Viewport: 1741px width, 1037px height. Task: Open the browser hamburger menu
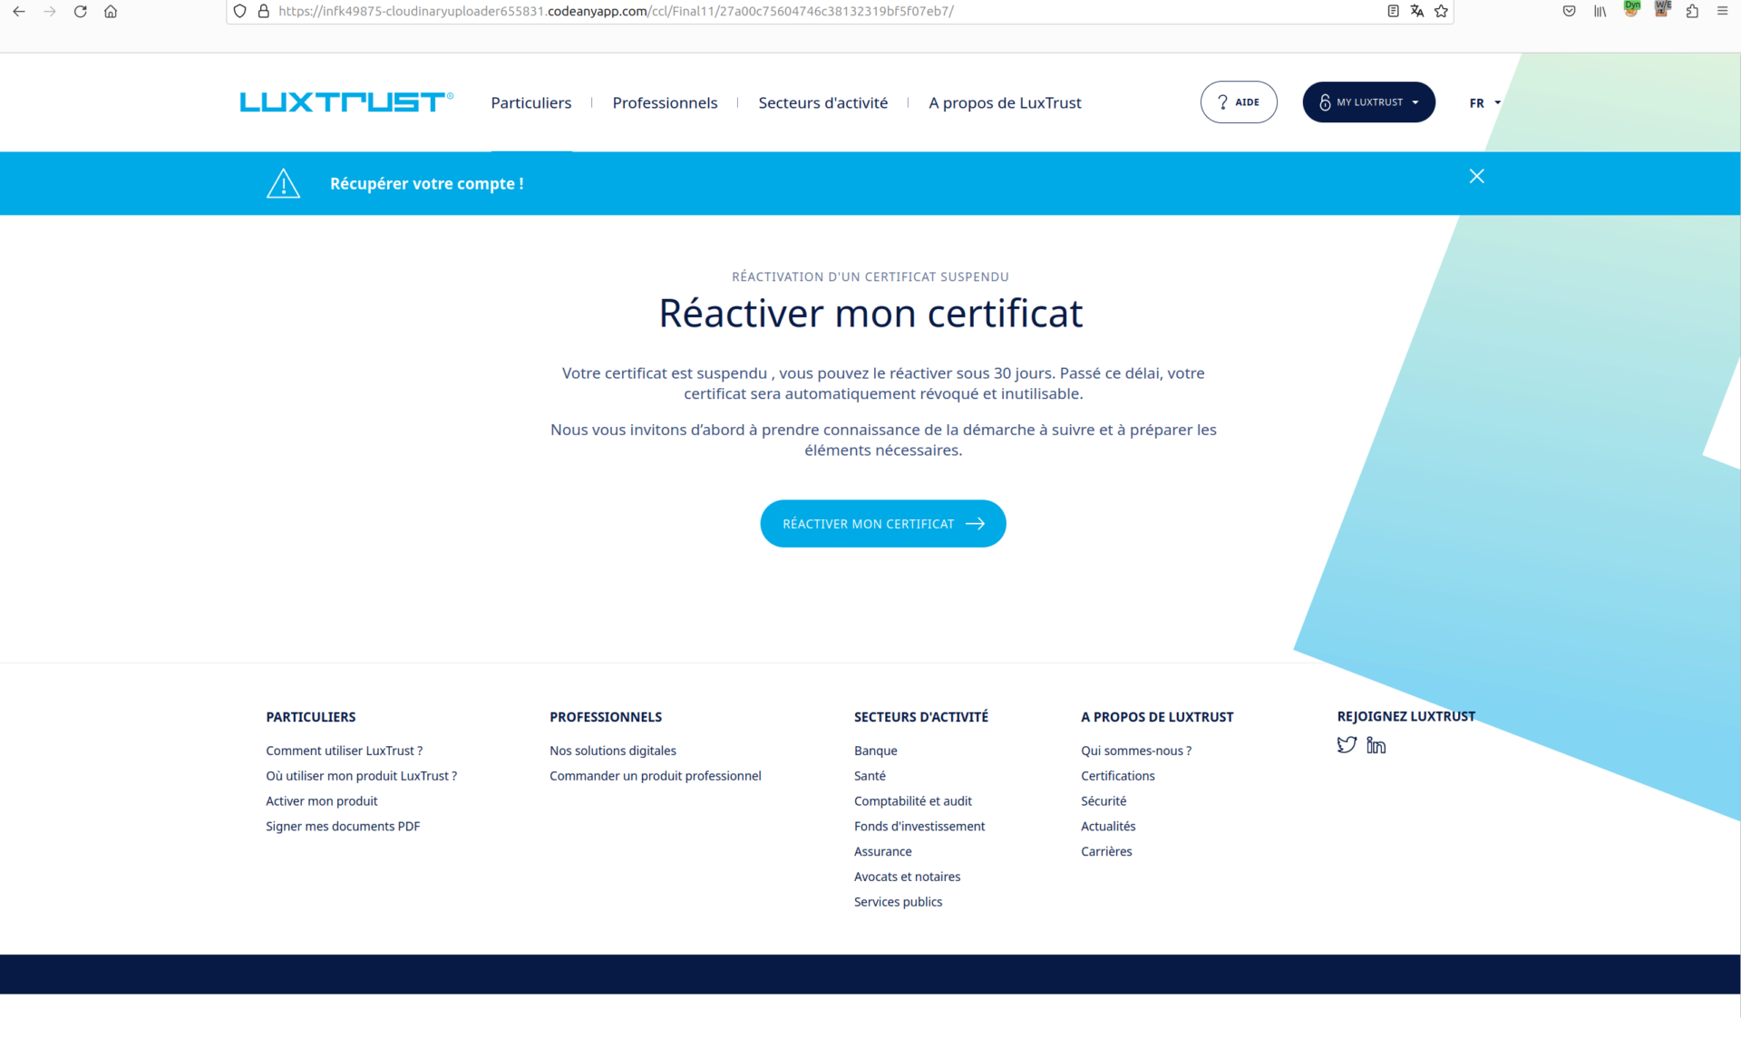1723,12
